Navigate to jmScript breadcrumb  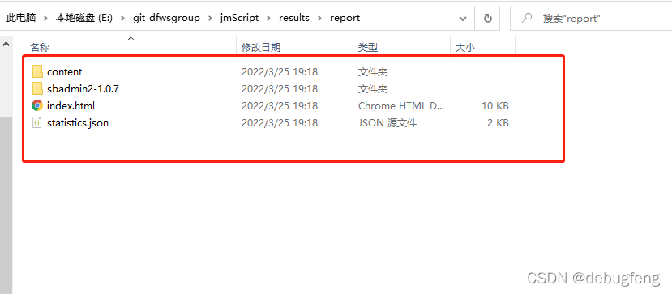[x=239, y=18]
